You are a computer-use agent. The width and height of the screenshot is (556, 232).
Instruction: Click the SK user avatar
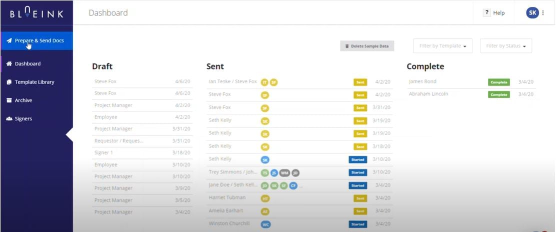[532, 13]
